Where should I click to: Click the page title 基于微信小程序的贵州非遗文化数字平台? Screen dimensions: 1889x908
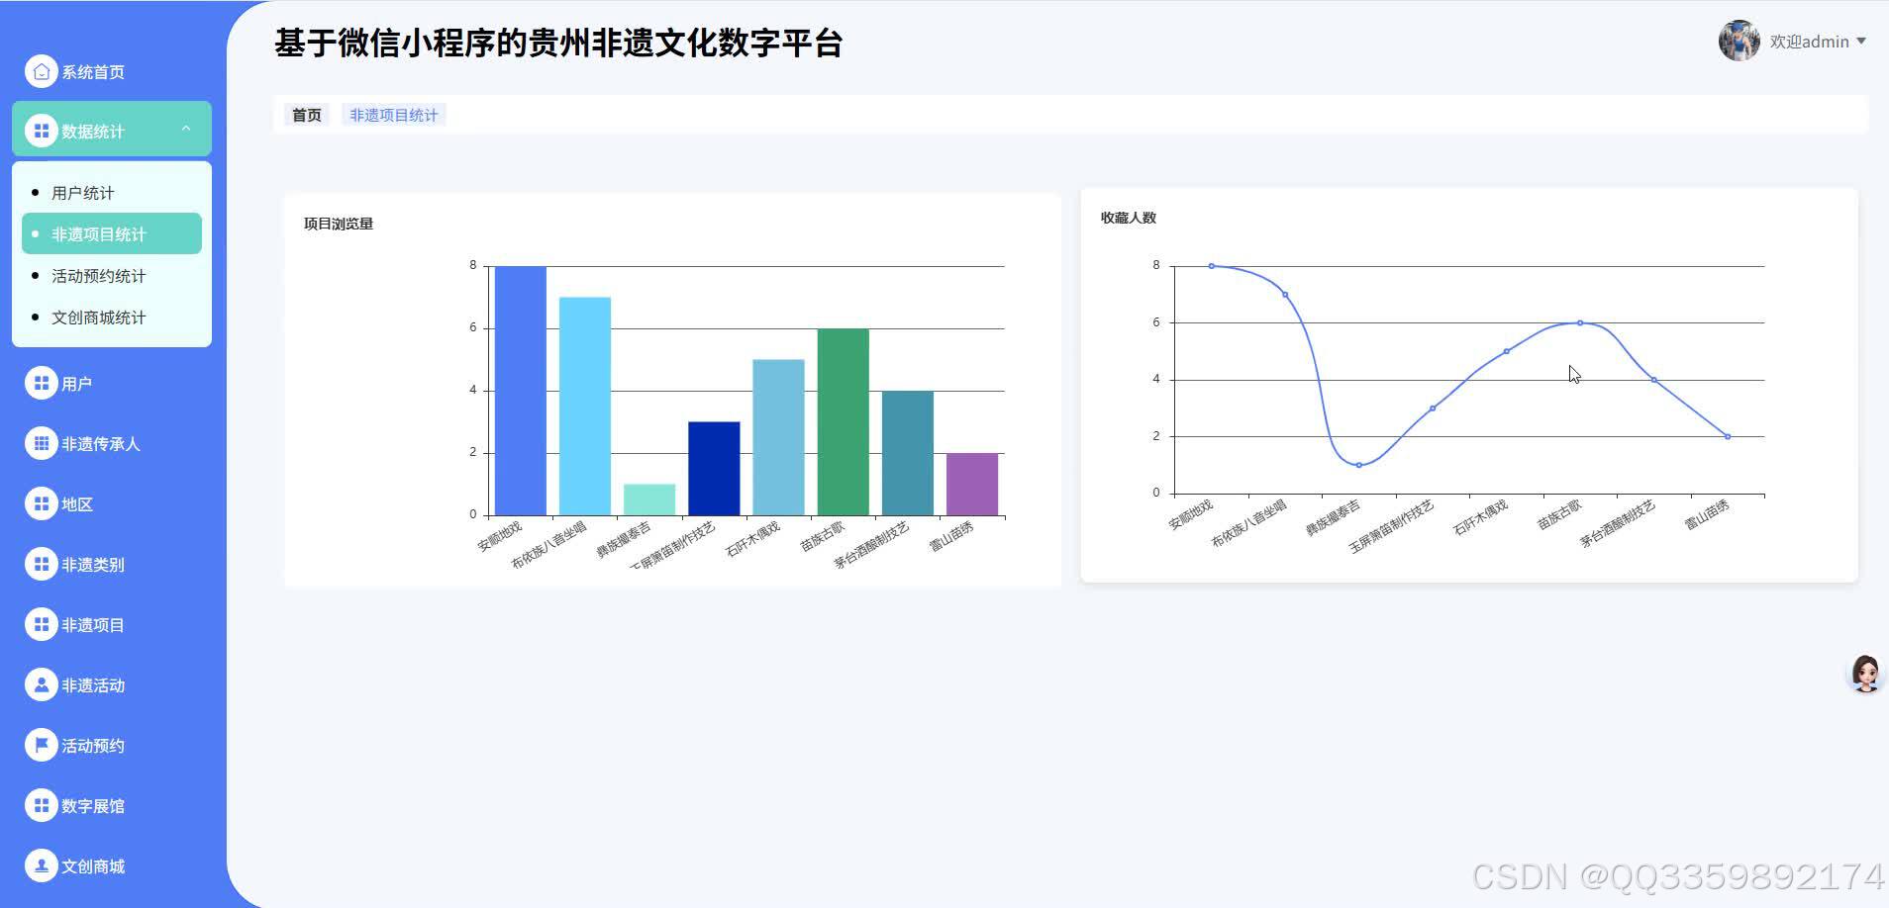coord(558,43)
